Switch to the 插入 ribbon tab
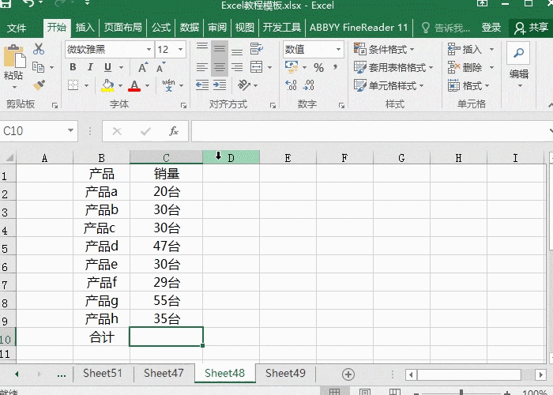 (85, 27)
